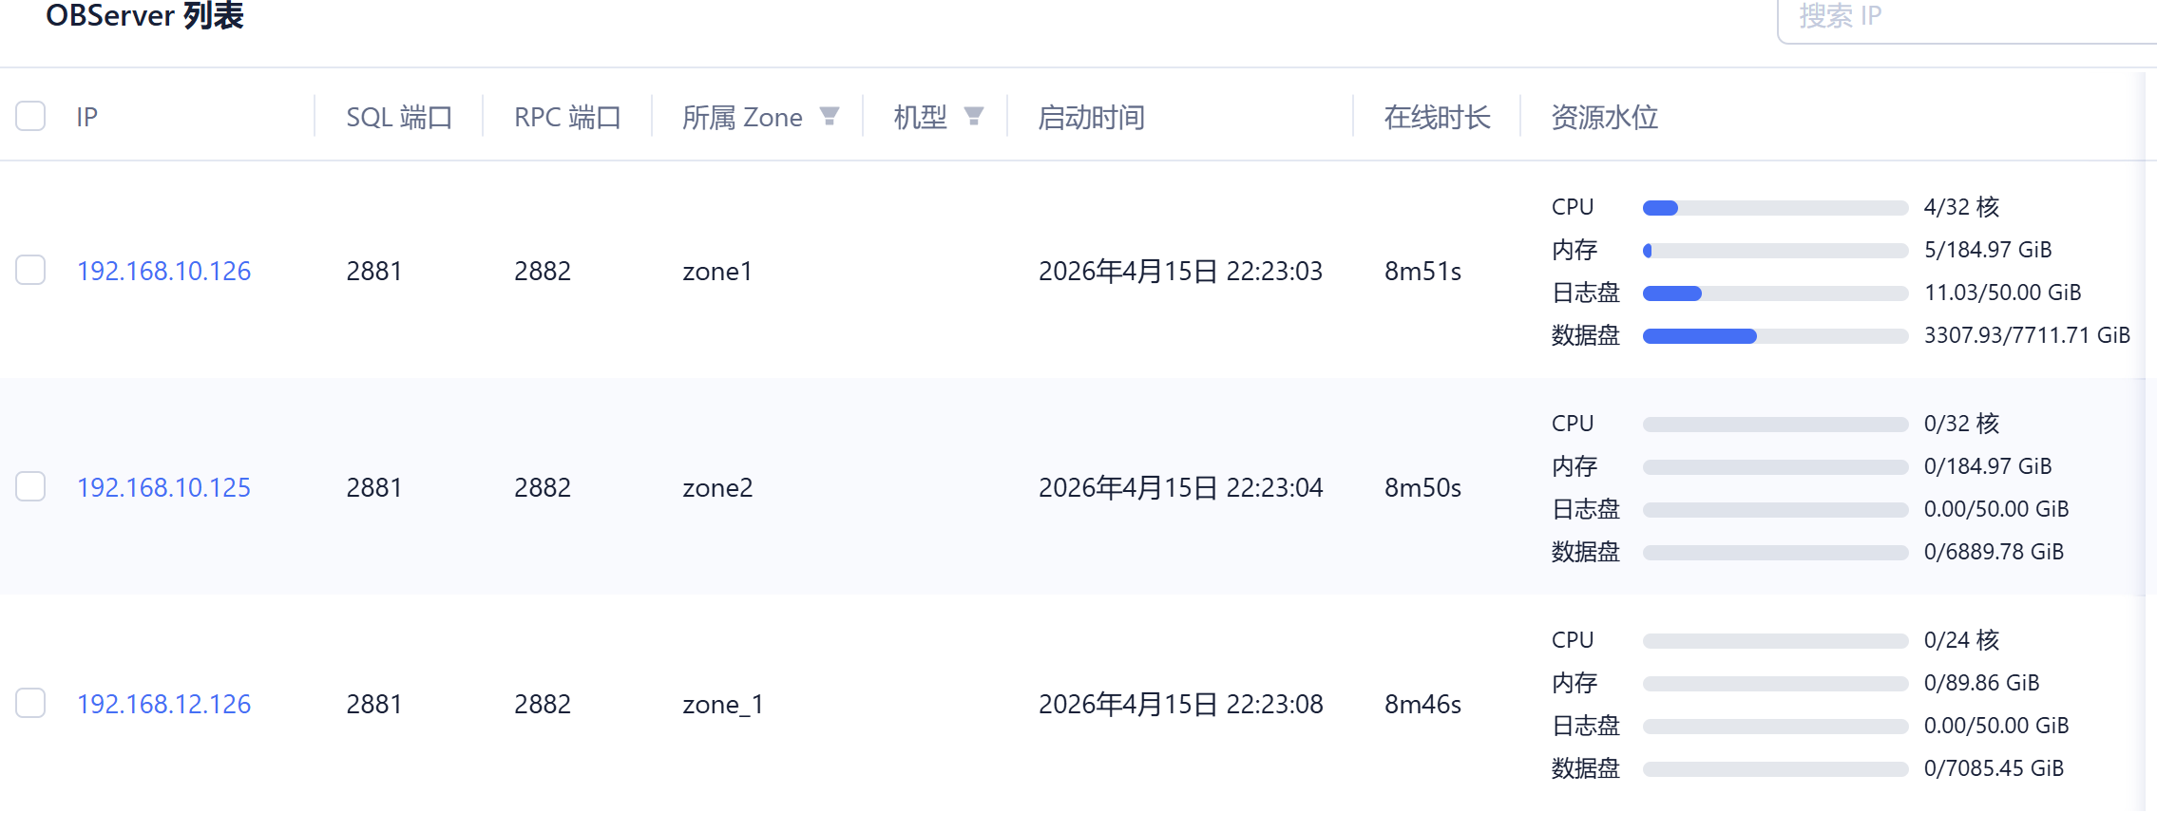
Task: Click the 在线时长 column header
Action: click(x=1437, y=118)
